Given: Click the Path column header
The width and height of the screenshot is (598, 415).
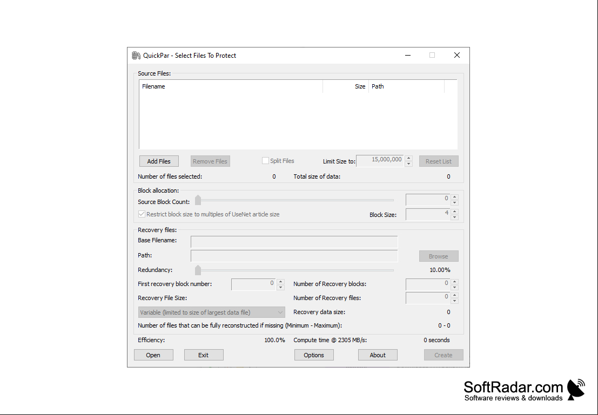Looking at the screenshot, I should click(406, 86).
